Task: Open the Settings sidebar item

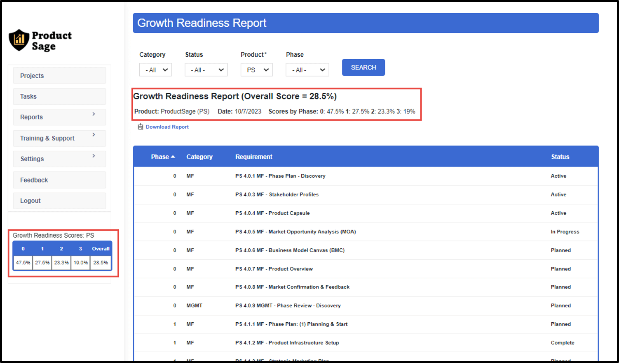Action: click(59, 159)
